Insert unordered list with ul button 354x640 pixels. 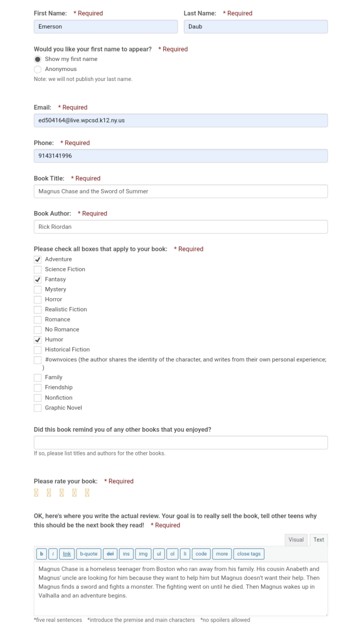[158, 554]
